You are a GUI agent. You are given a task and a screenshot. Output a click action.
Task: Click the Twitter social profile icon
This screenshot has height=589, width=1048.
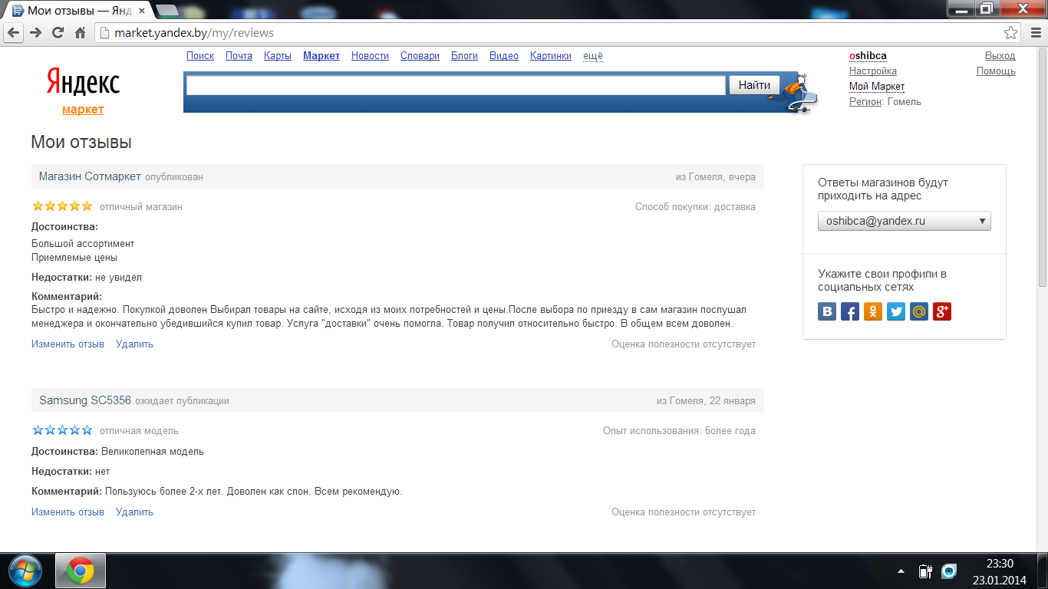coord(896,311)
